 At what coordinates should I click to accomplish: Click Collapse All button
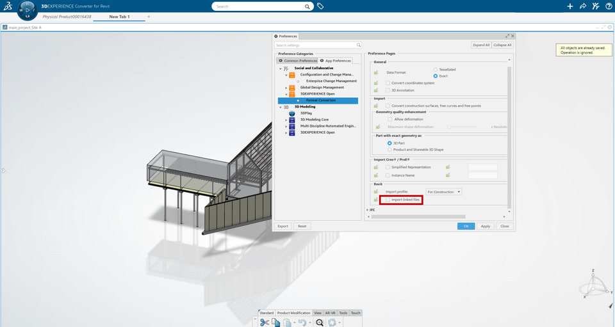pos(502,45)
